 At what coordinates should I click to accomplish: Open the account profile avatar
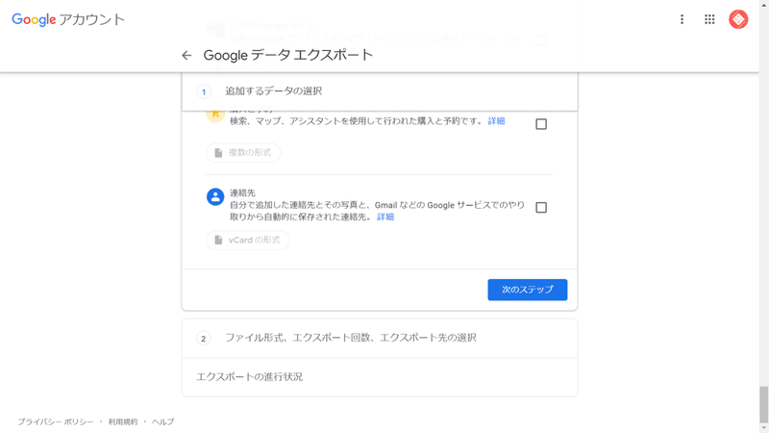[x=738, y=19]
